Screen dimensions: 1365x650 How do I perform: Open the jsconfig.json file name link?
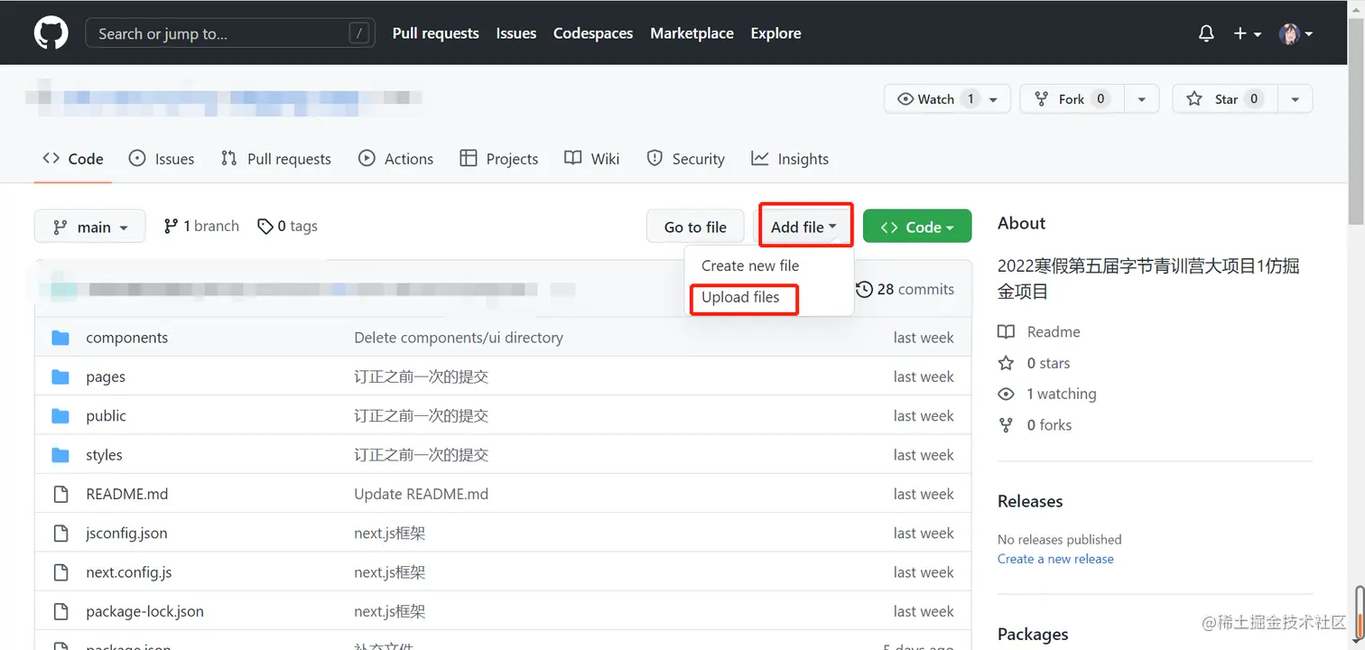tap(126, 533)
